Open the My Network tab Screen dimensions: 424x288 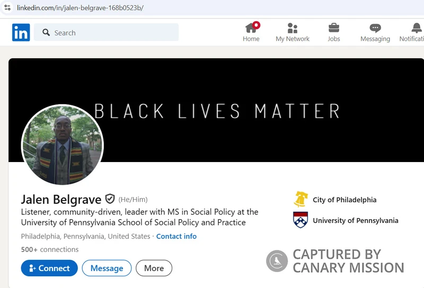coord(293,32)
